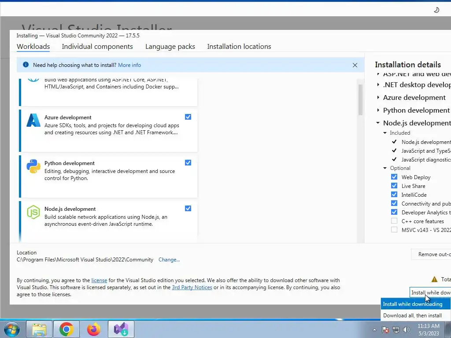Screen dimensions: 451x338
Task: Collapse the Included section
Action: point(385,133)
